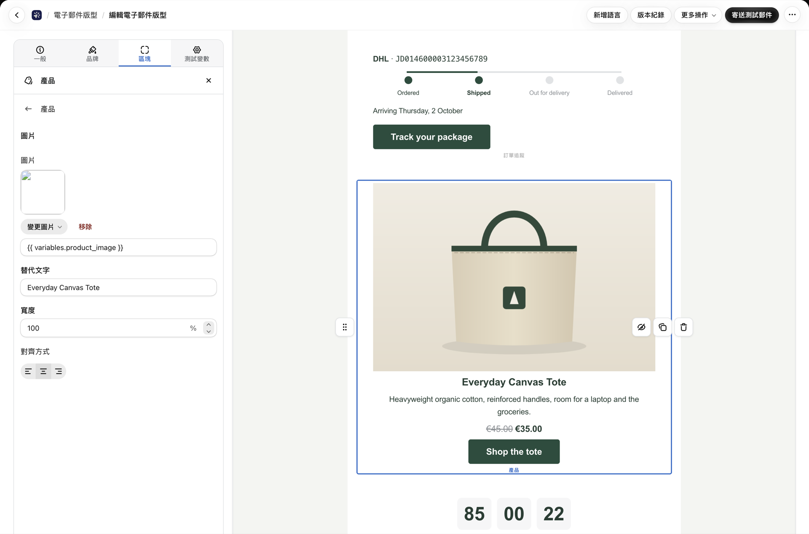Open the 變更圖片 dropdown
The width and height of the screenshot is (809, 534).
click(44, 227)
